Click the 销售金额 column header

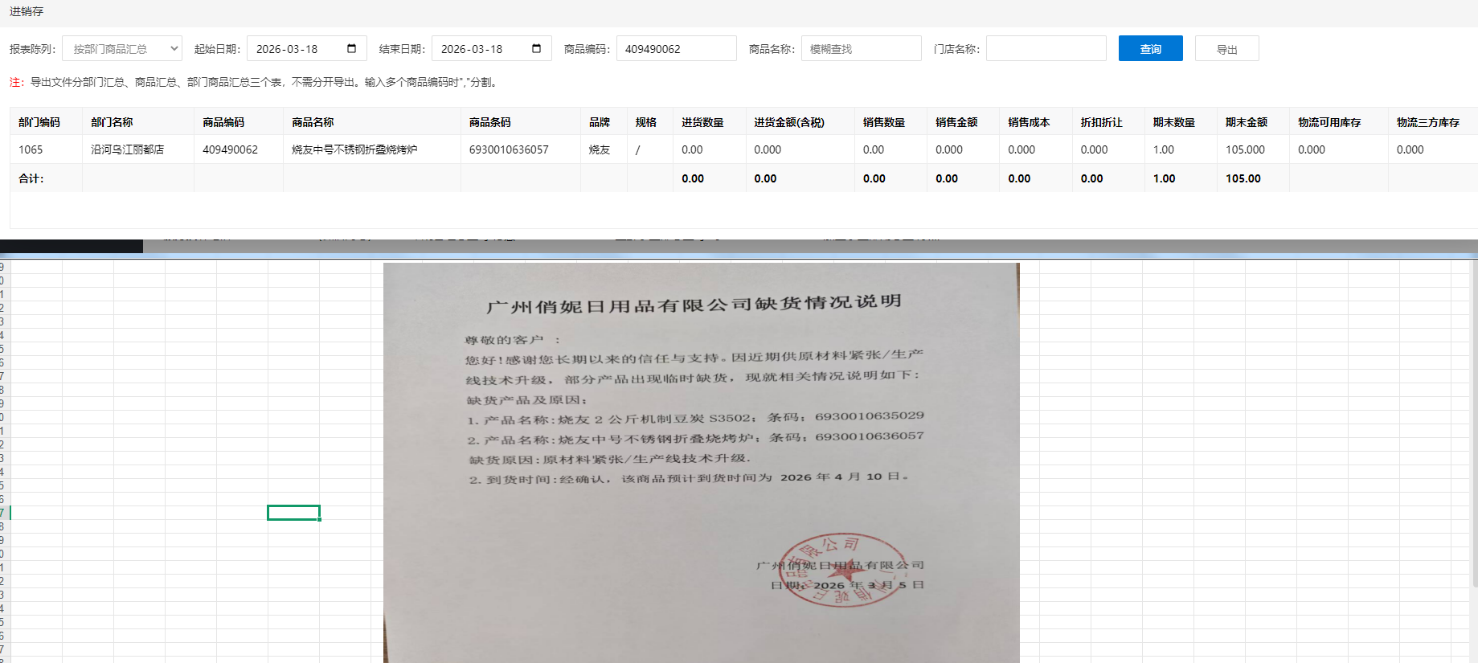(956, 122)
